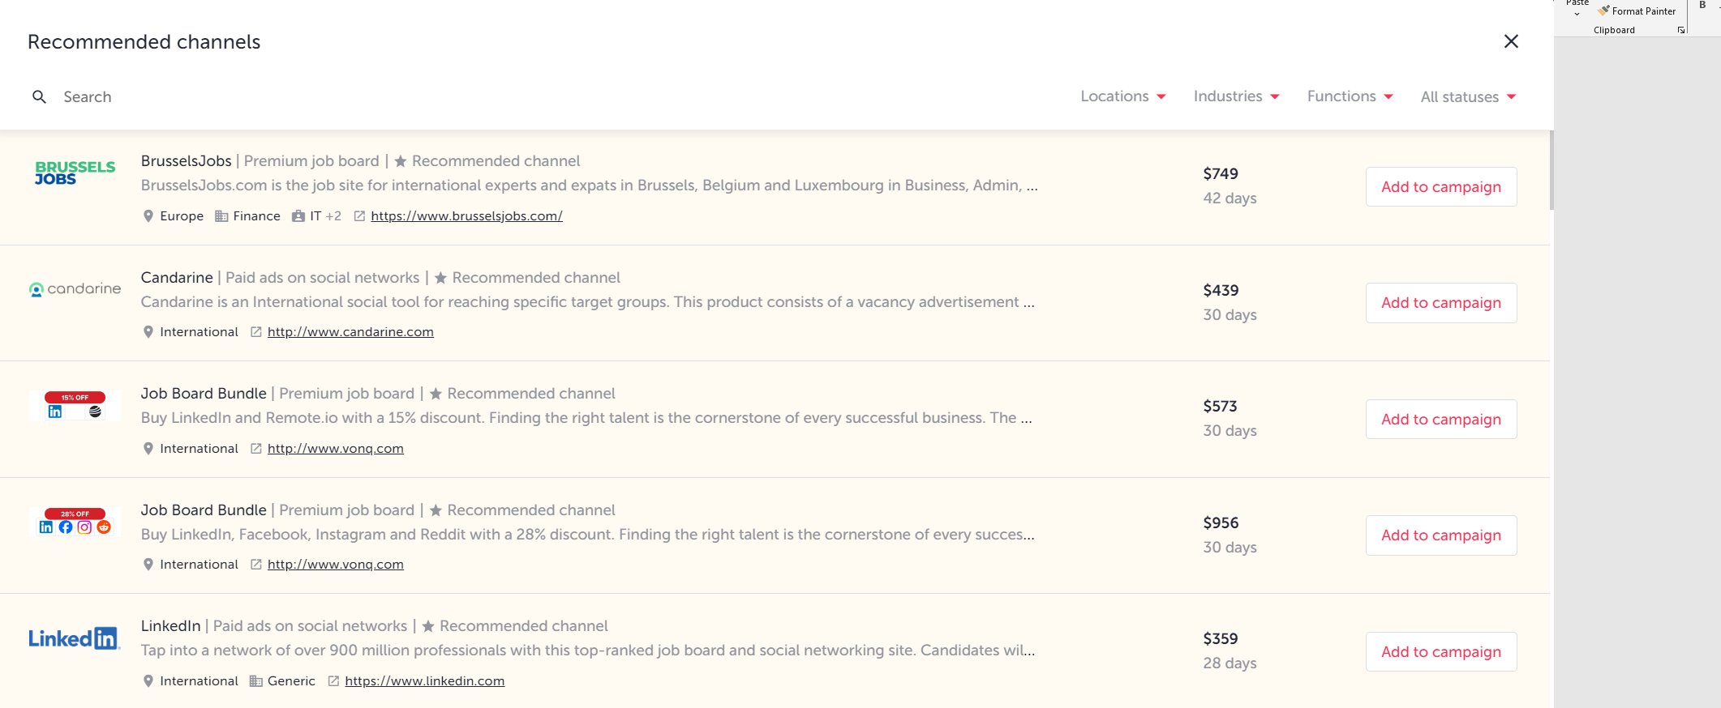Click the 28% OFF bundle thumbnail
Image resolution: width=1721 pixels, height=708 pixels.
(75, 522)
